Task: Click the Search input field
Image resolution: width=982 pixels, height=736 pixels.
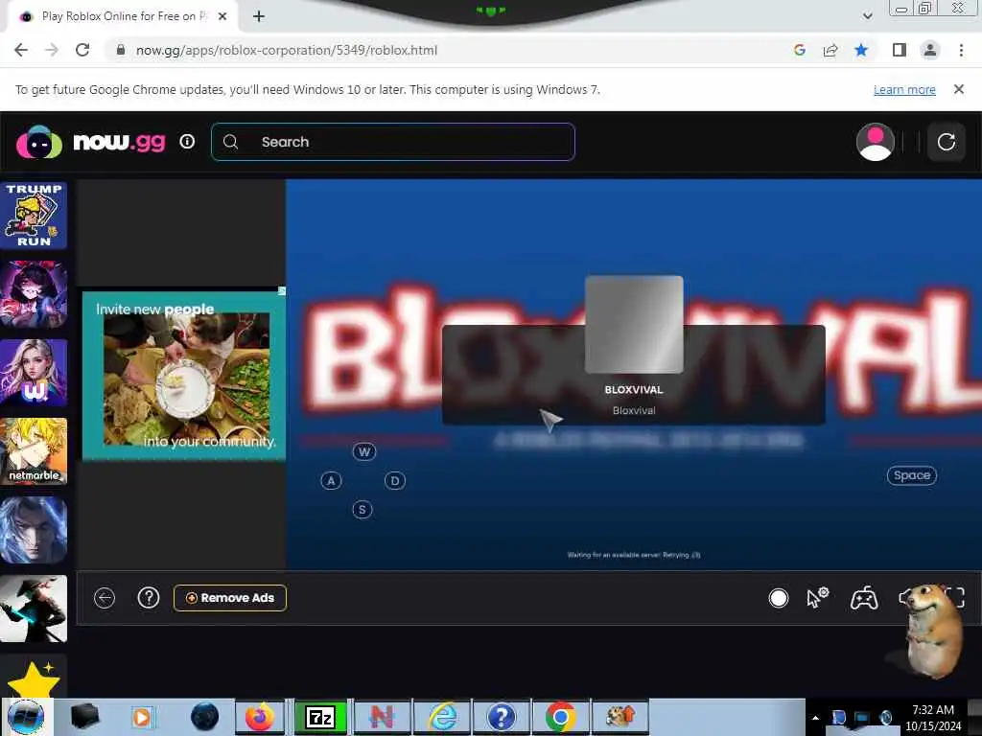Action: 392,142
